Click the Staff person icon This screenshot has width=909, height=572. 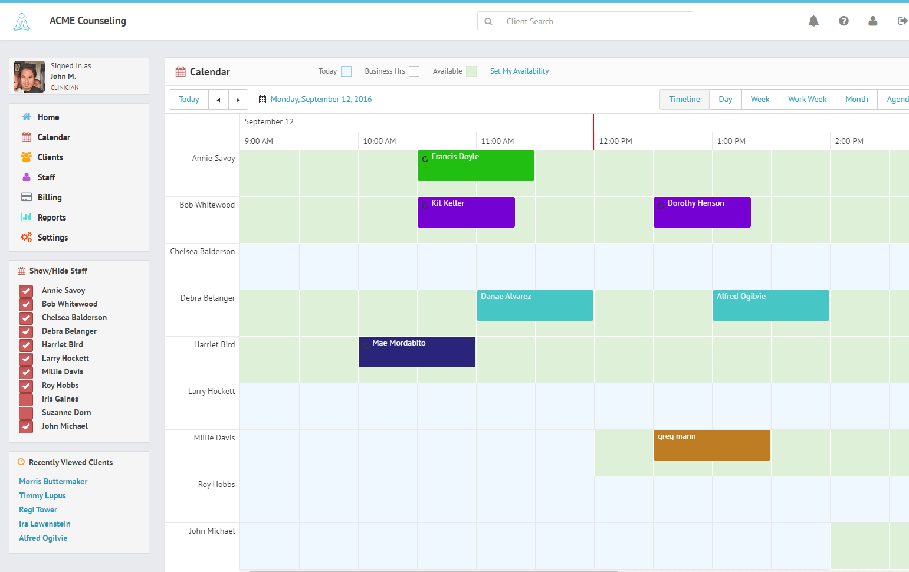tap(27, 177)
